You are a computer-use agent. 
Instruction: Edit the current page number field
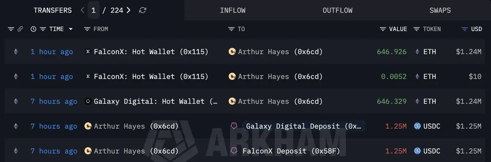[93, 10]
